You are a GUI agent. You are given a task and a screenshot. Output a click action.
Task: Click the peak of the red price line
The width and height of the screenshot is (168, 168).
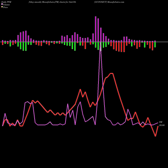coord(112,73)
